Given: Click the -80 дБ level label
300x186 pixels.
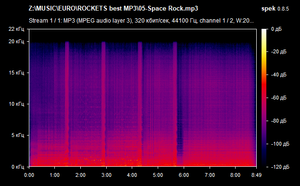Looking at the screenshot, I should pyautogui.click(x=278, y=121).
